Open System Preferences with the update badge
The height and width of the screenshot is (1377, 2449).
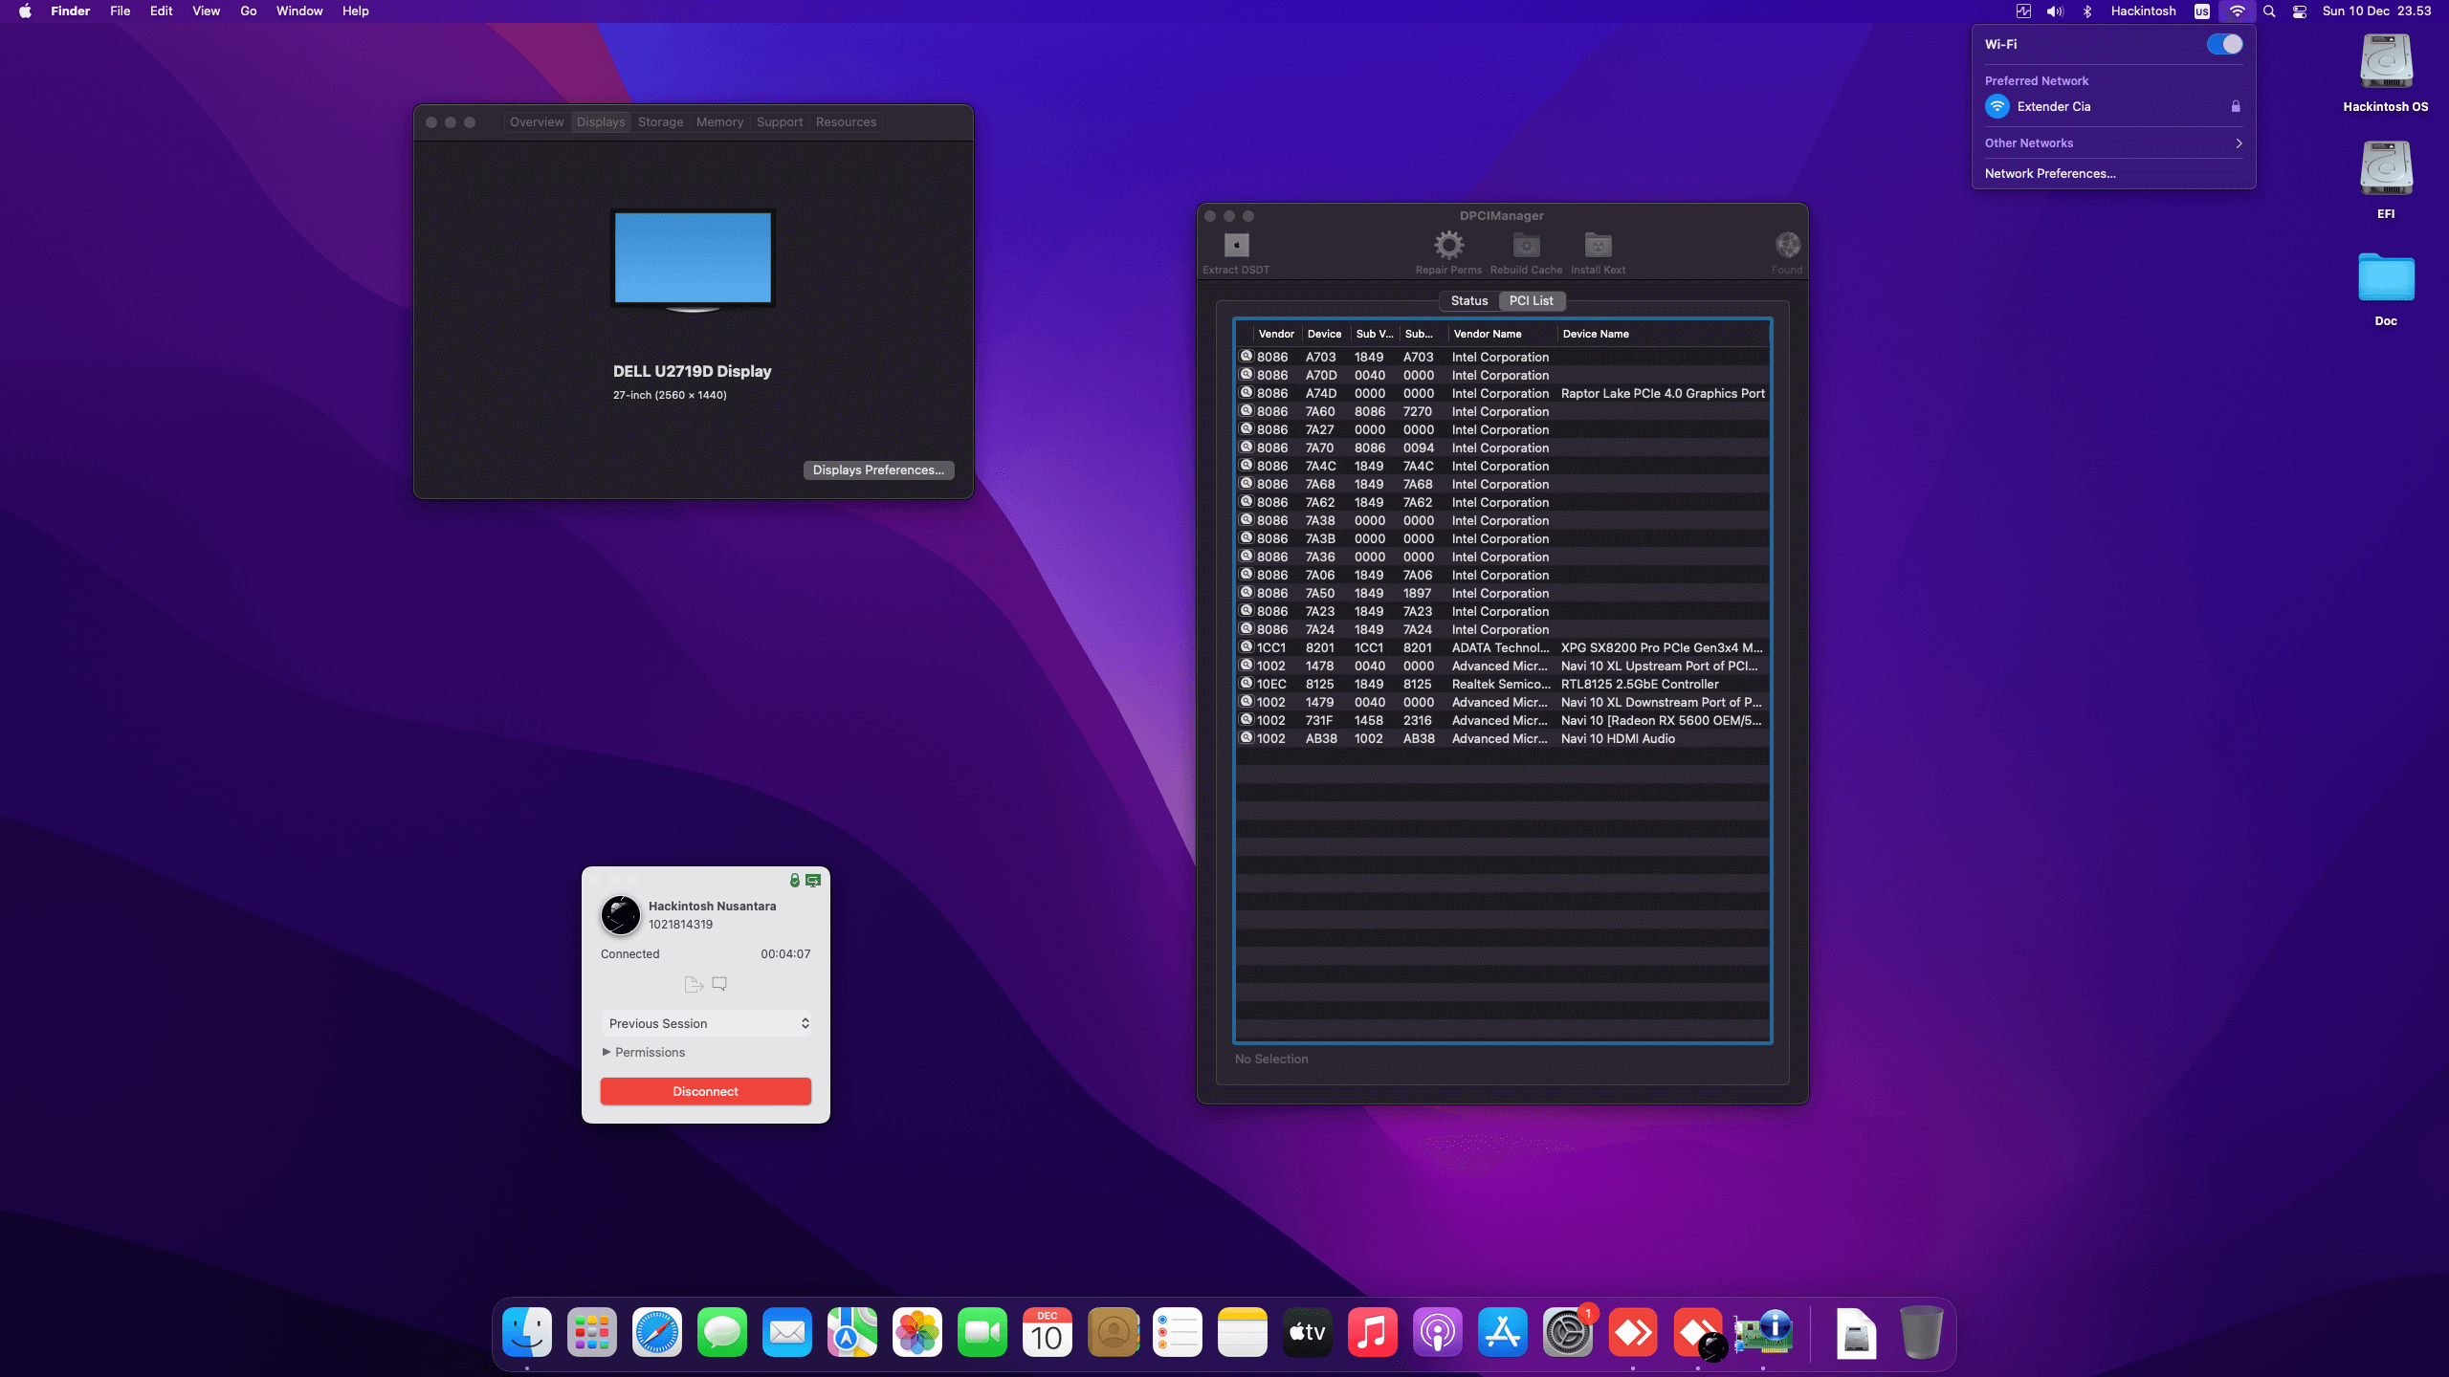1568,1332
